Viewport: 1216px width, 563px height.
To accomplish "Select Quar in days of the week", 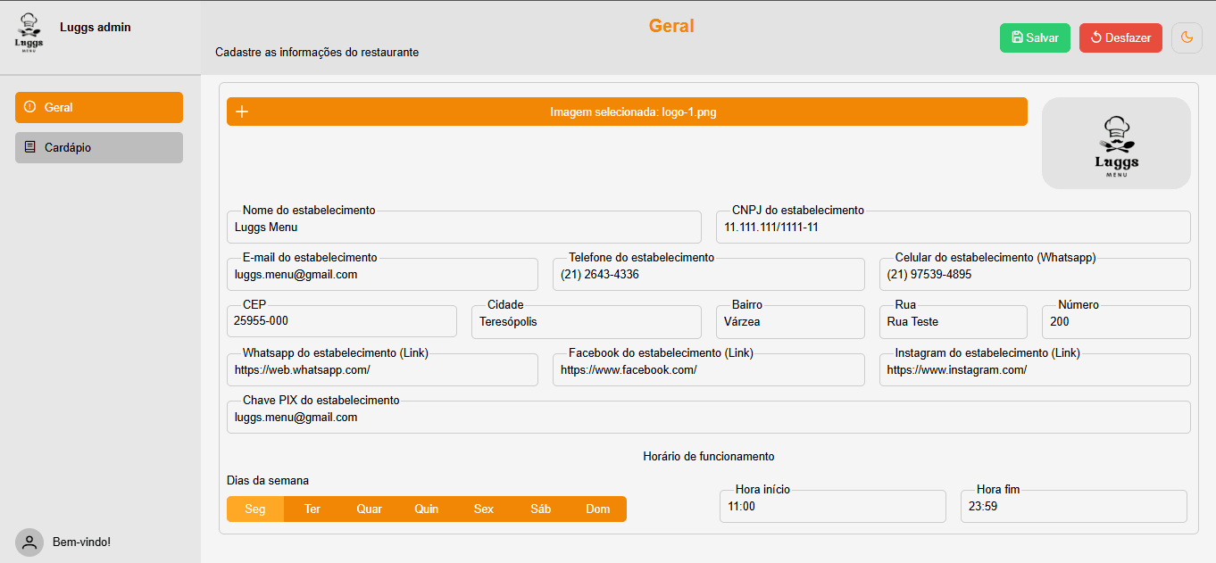I will [x=370, y=509].
